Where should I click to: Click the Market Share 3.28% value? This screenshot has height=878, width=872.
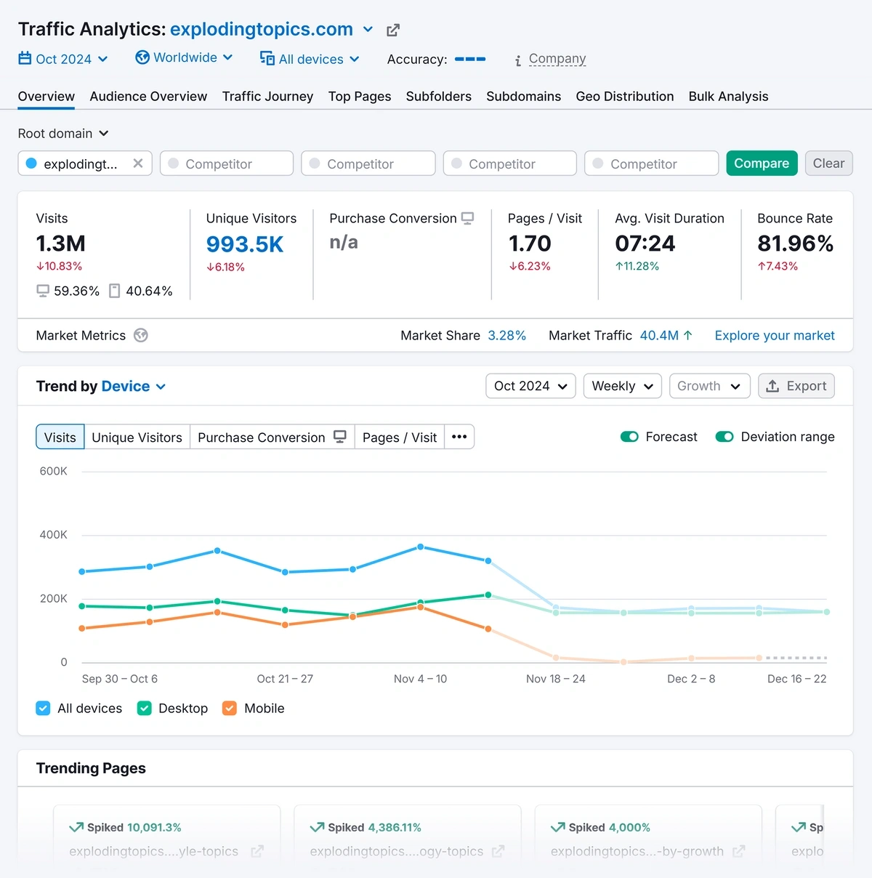506,335
